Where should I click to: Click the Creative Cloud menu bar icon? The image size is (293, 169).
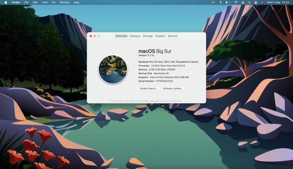[213, 3]
